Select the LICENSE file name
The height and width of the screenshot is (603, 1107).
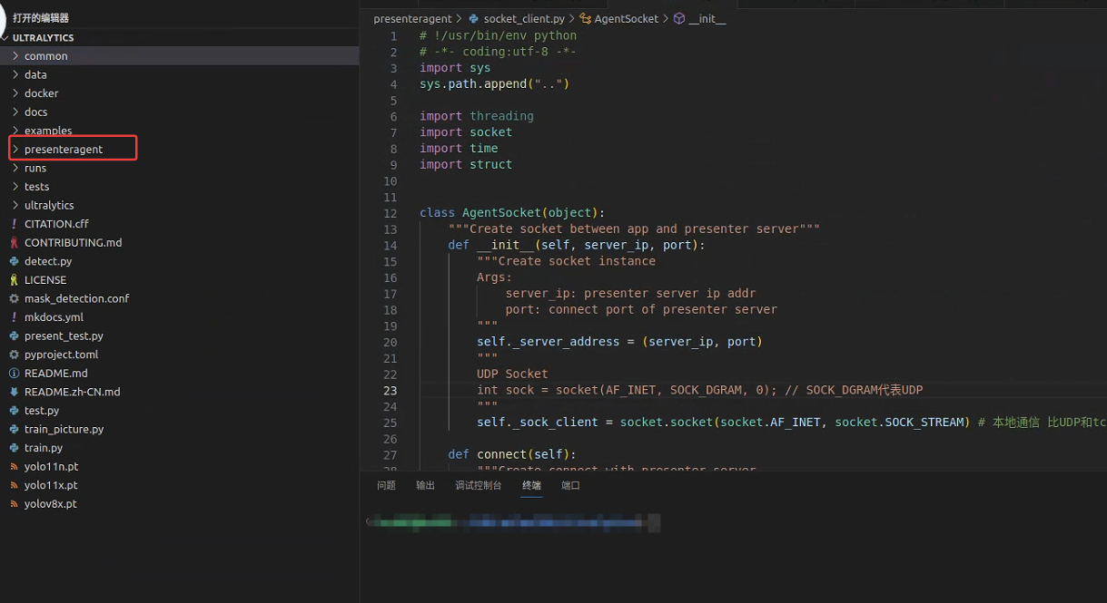click(45, 280)
